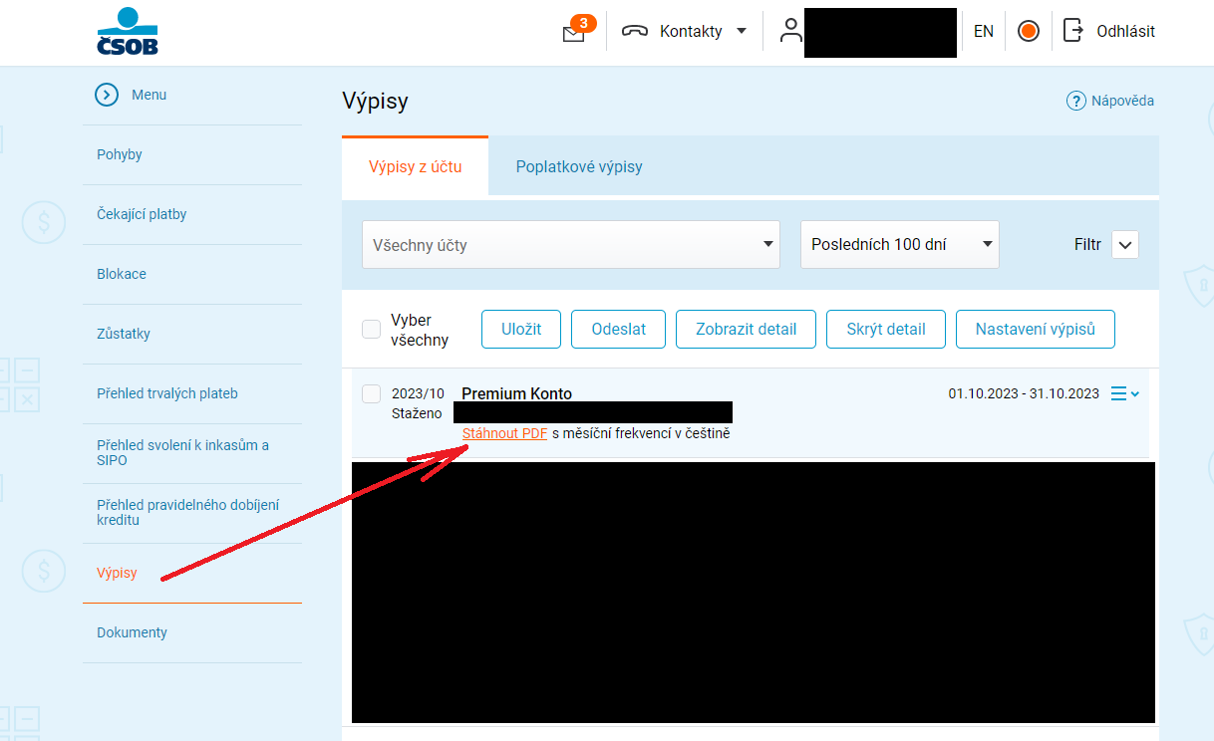
Task: Open Nastavení výpisů button
Action: click(1036, 329)
